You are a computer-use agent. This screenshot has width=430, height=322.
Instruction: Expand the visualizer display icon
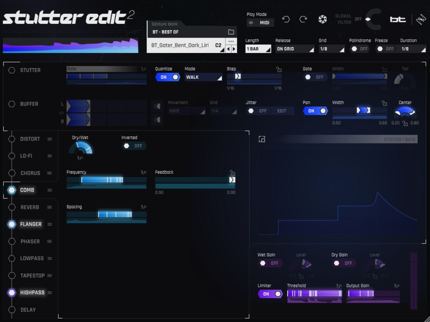(262, 139)
